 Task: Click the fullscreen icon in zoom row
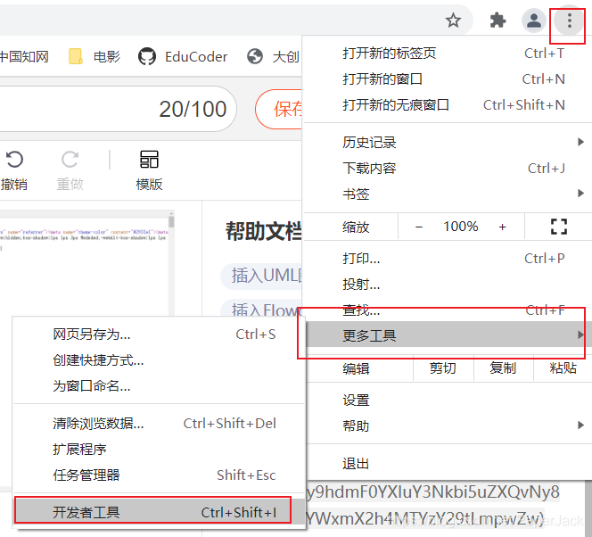[x=559, y=227]
